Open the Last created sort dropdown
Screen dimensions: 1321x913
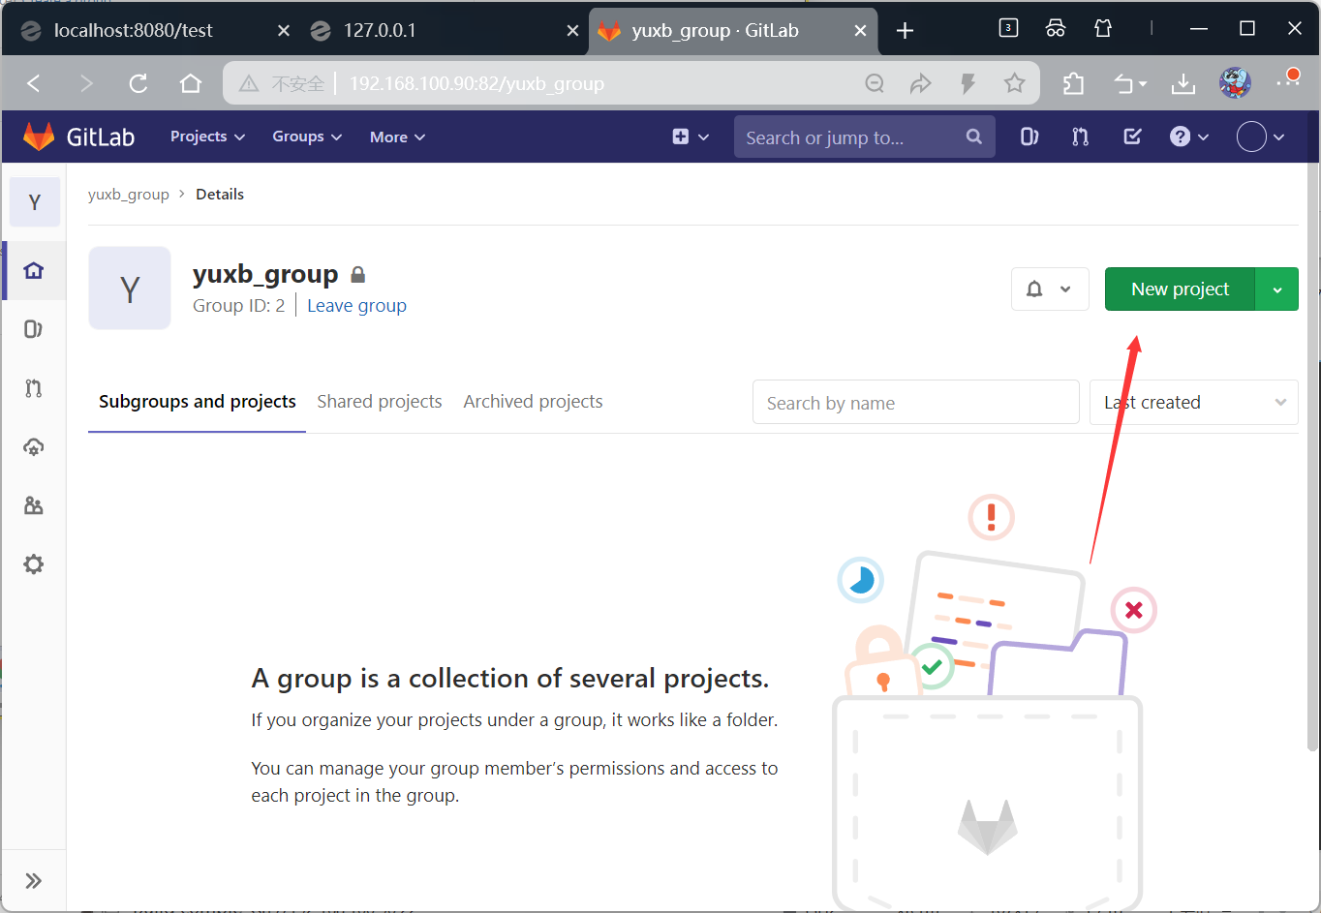(1194, 402)
